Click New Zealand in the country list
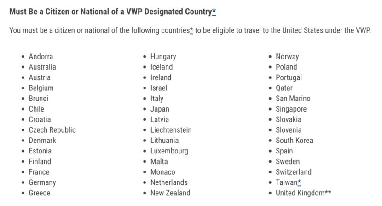This screenshot has height=206, width=382. 170,193
